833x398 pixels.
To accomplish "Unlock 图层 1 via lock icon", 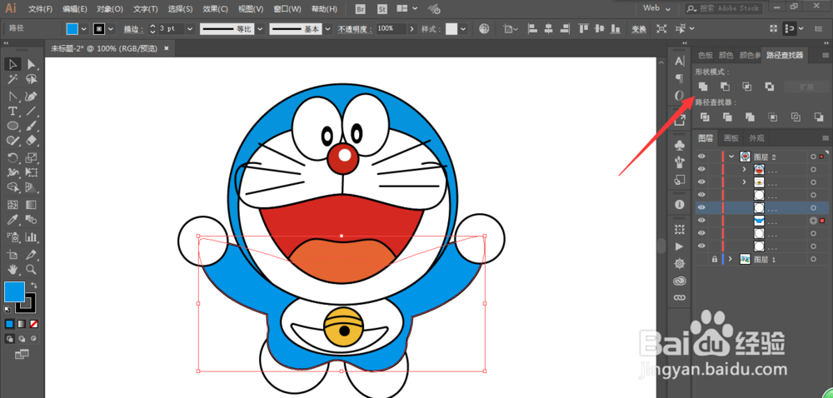I will pyautogui.click(x=715, y=259).
